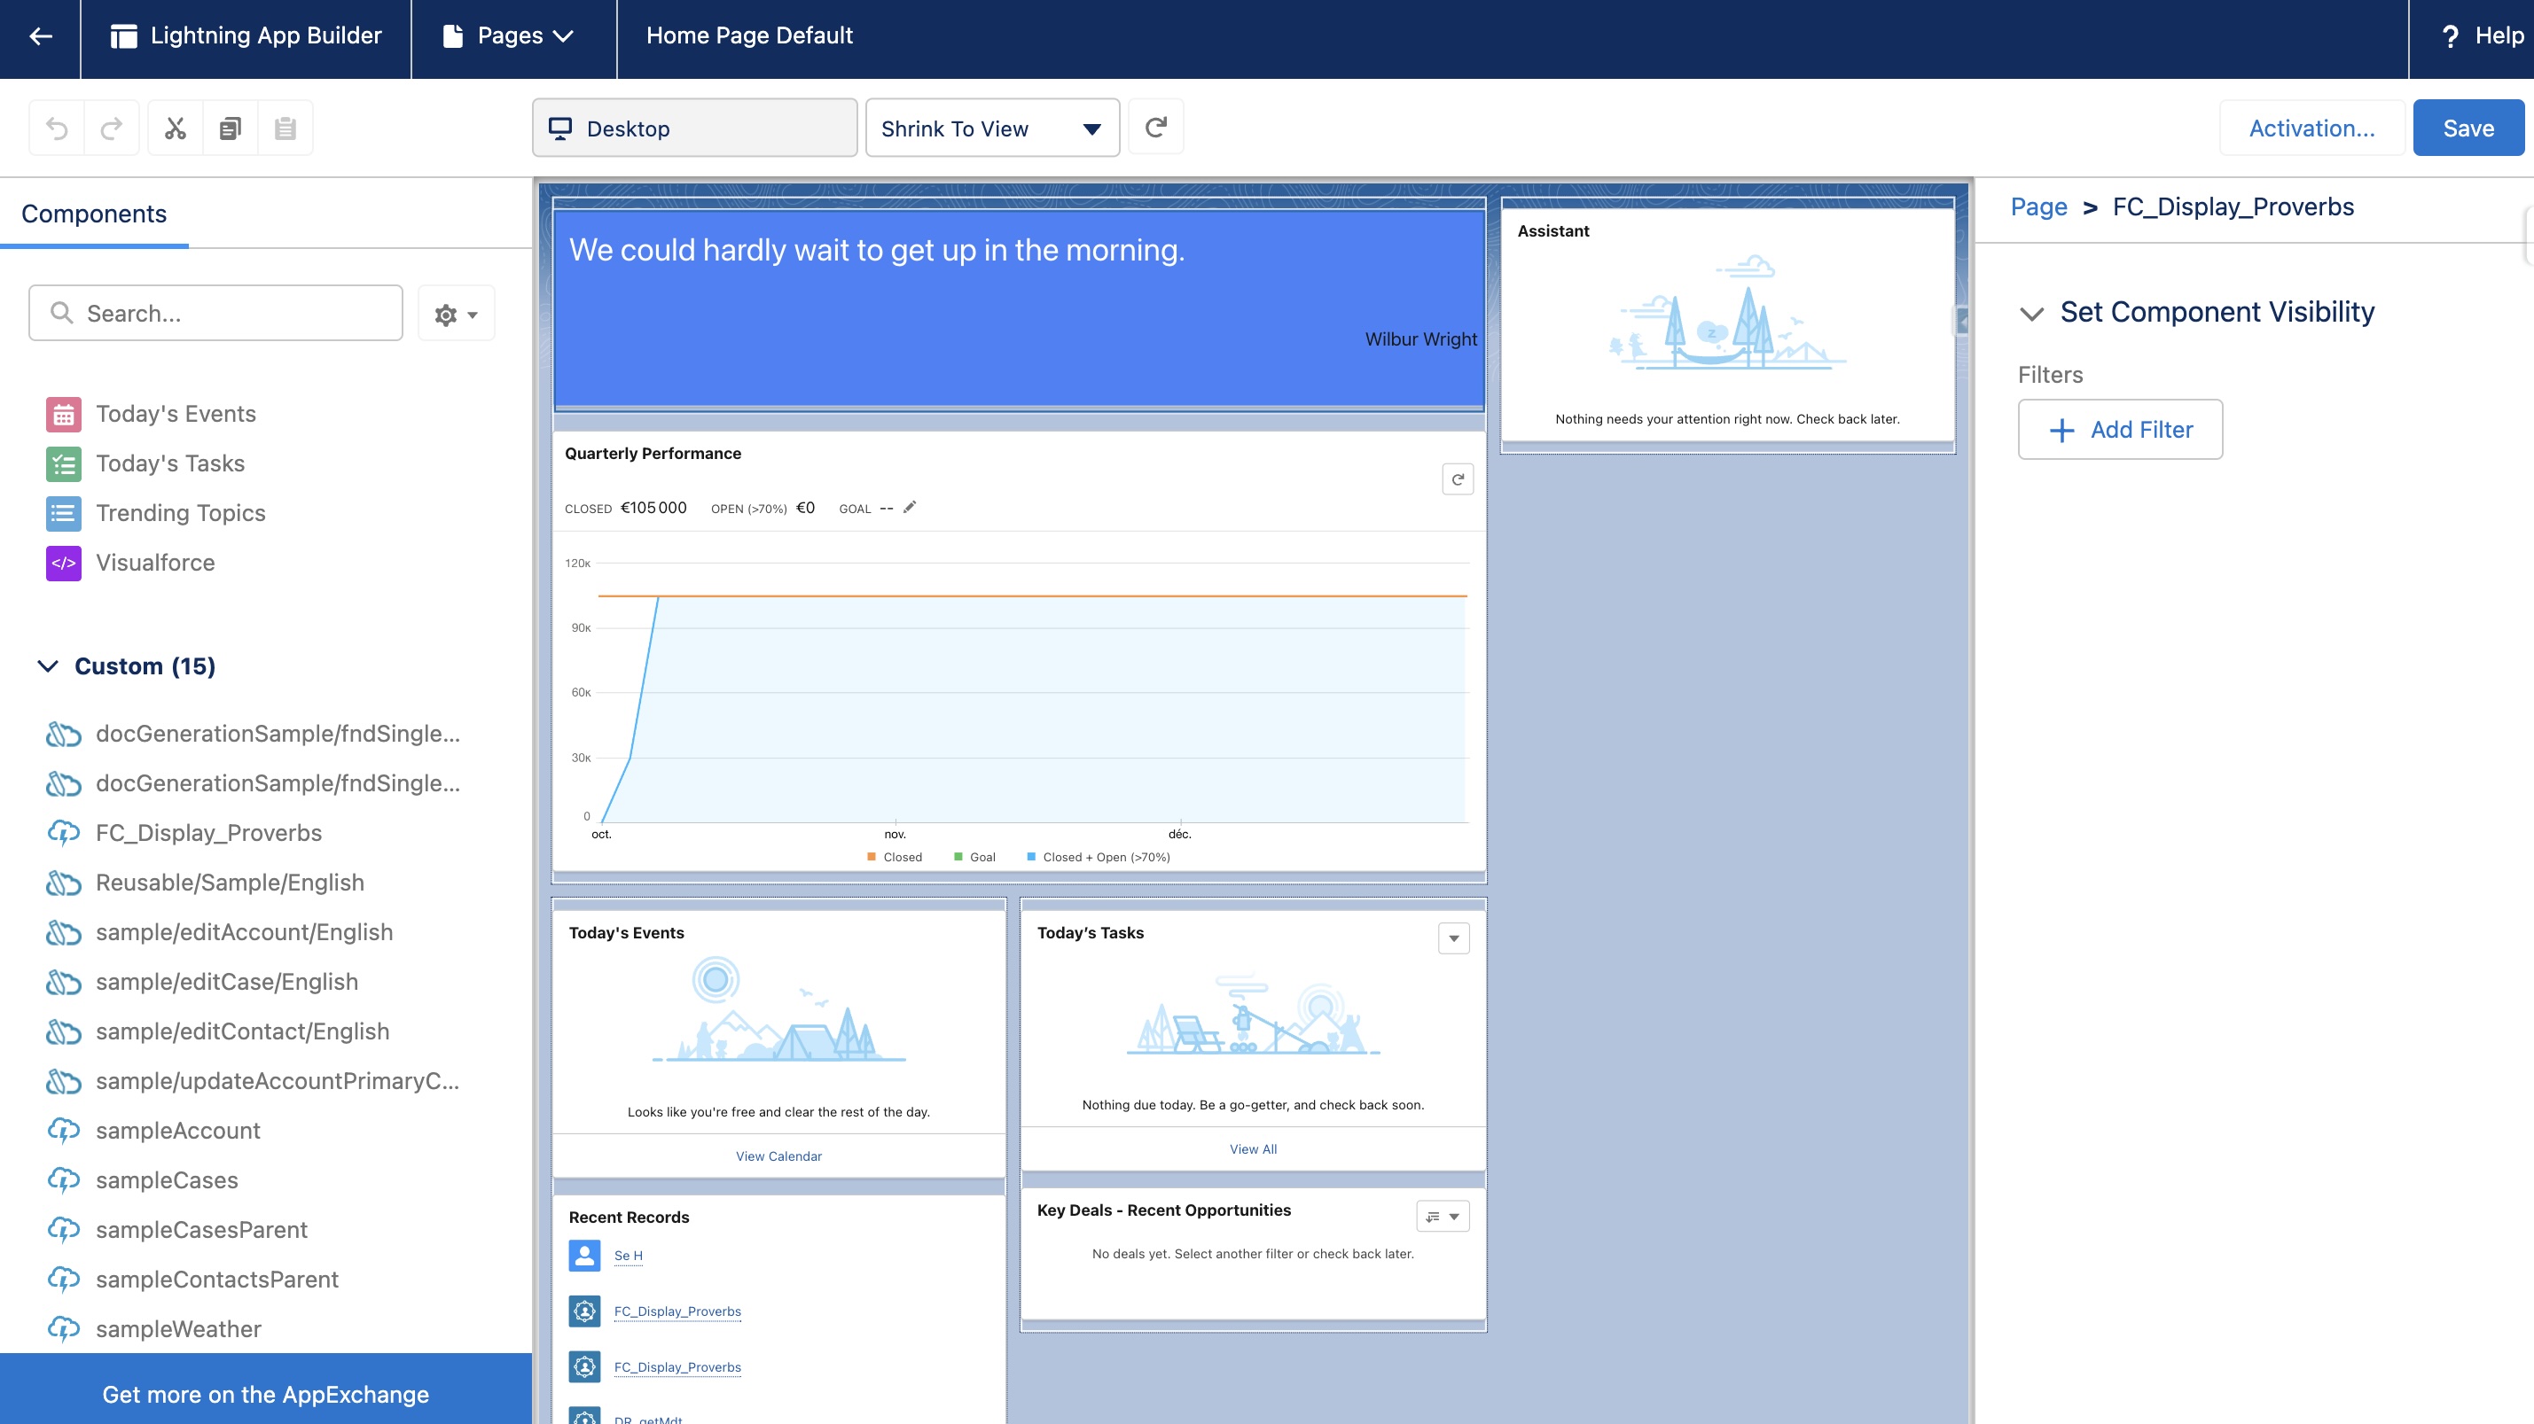The height and width of the screenshot is (1424, 2534).
Task: Click the sampleAccount lightning icon
Action: [x=64, y=1131]
